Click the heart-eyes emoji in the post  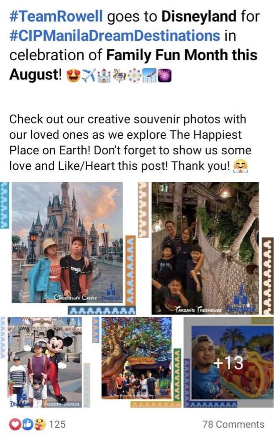coord(73,75)
